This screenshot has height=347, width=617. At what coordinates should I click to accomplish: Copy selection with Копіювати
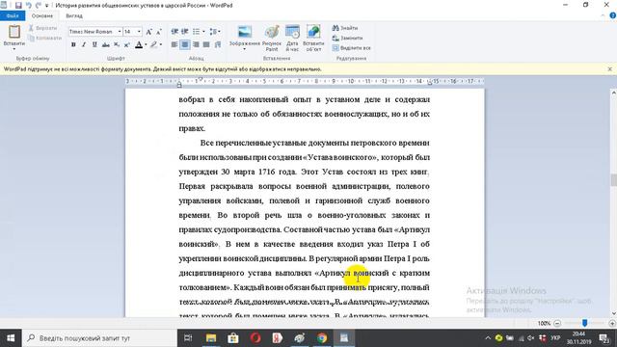[x=45, y=38]
